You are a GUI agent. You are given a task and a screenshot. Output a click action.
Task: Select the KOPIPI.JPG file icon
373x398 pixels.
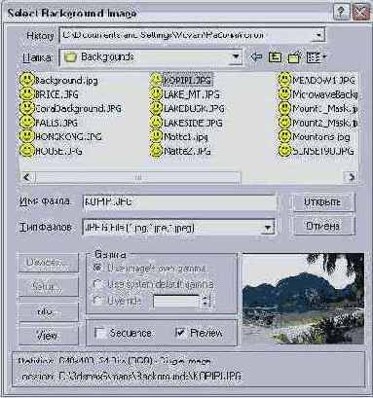click(x=156, y=80)
